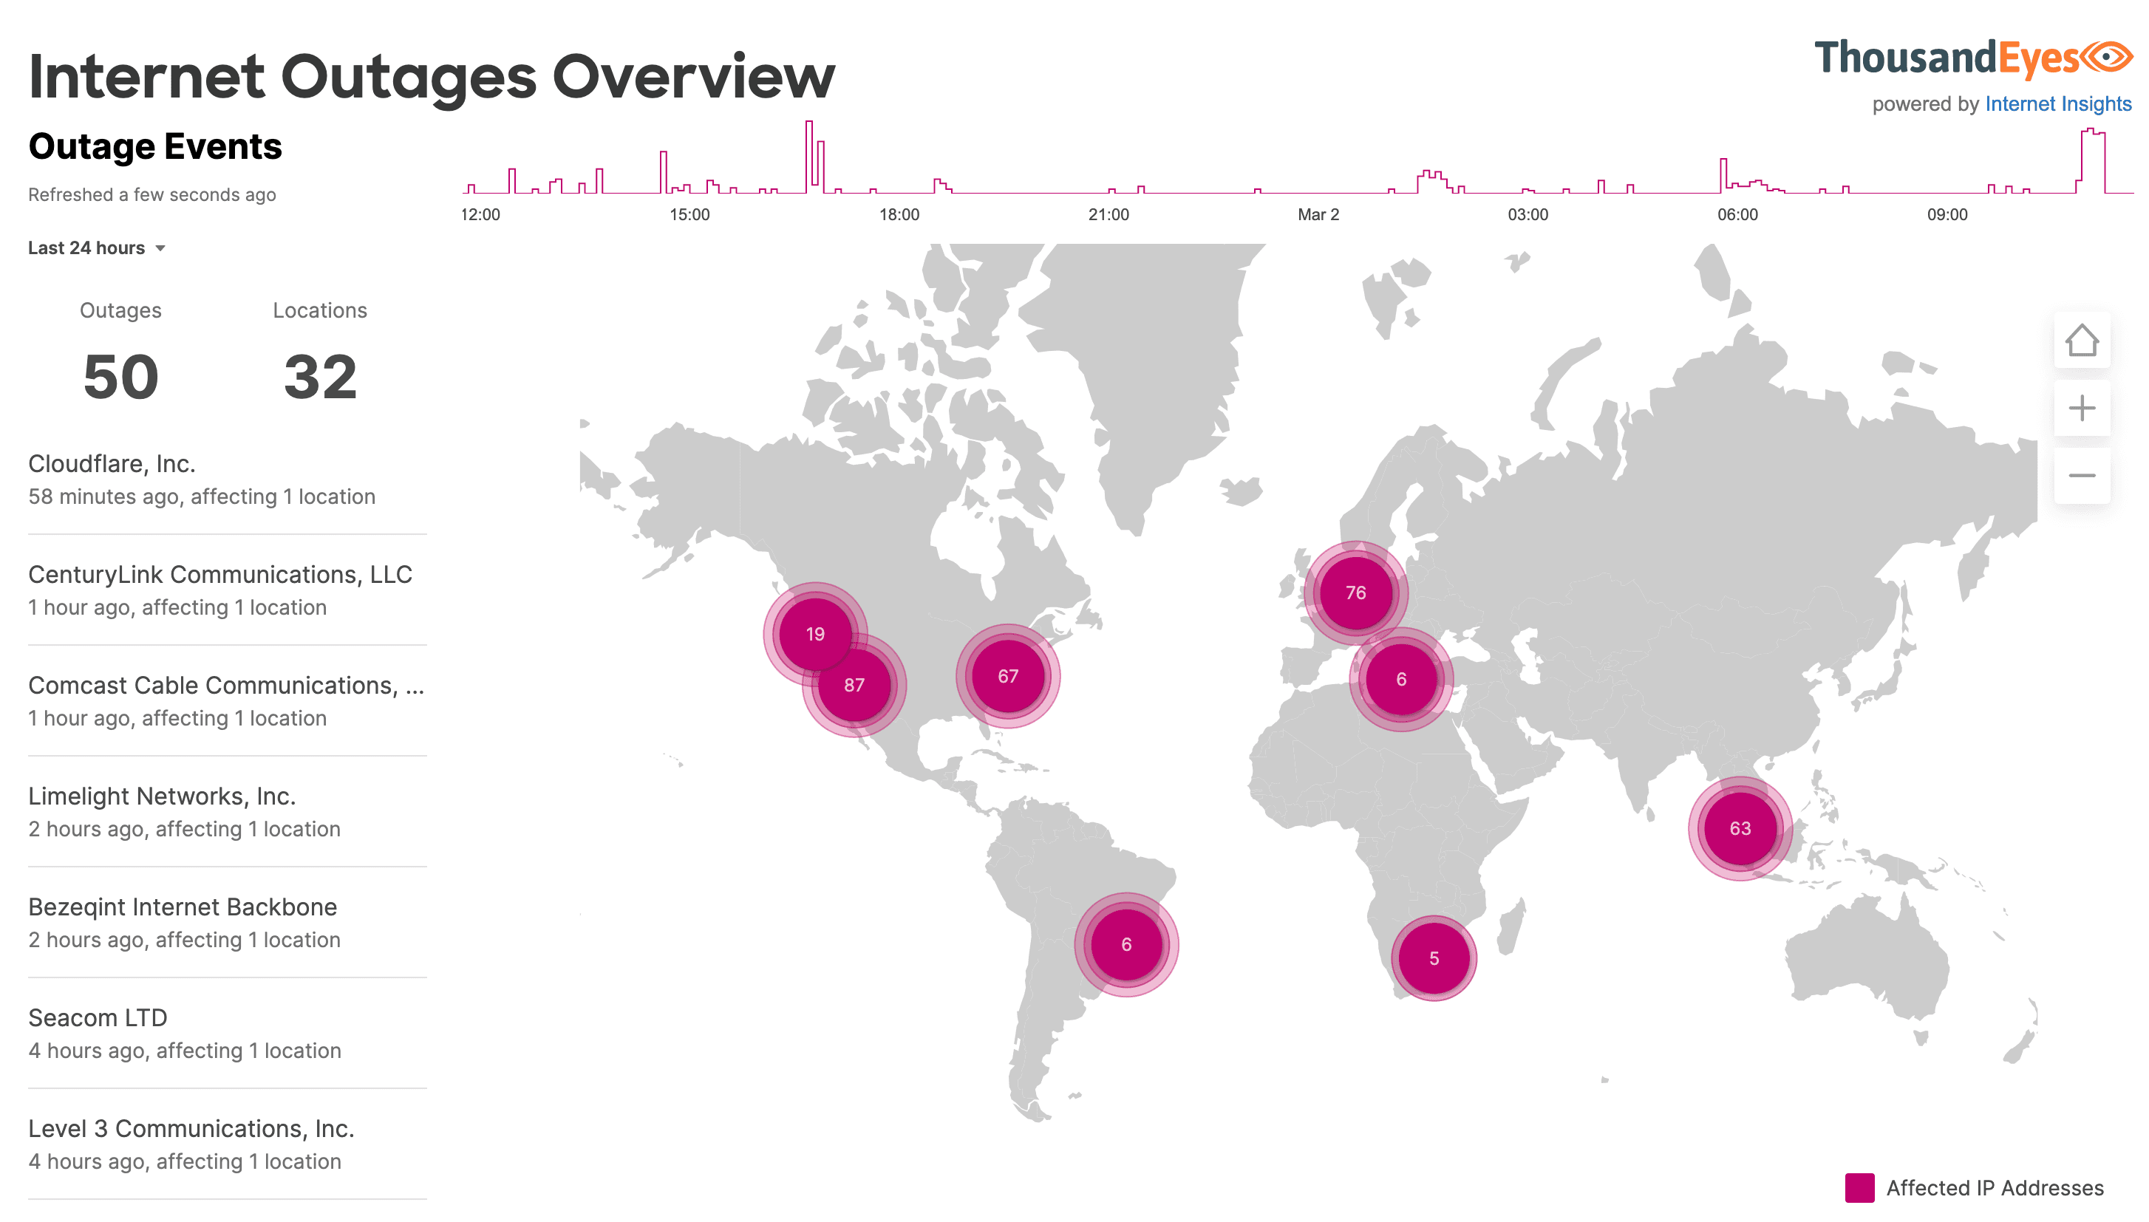Click the Mar 2 timeline label
Screen dimensions: 2149x1222
coord(1318,215)
